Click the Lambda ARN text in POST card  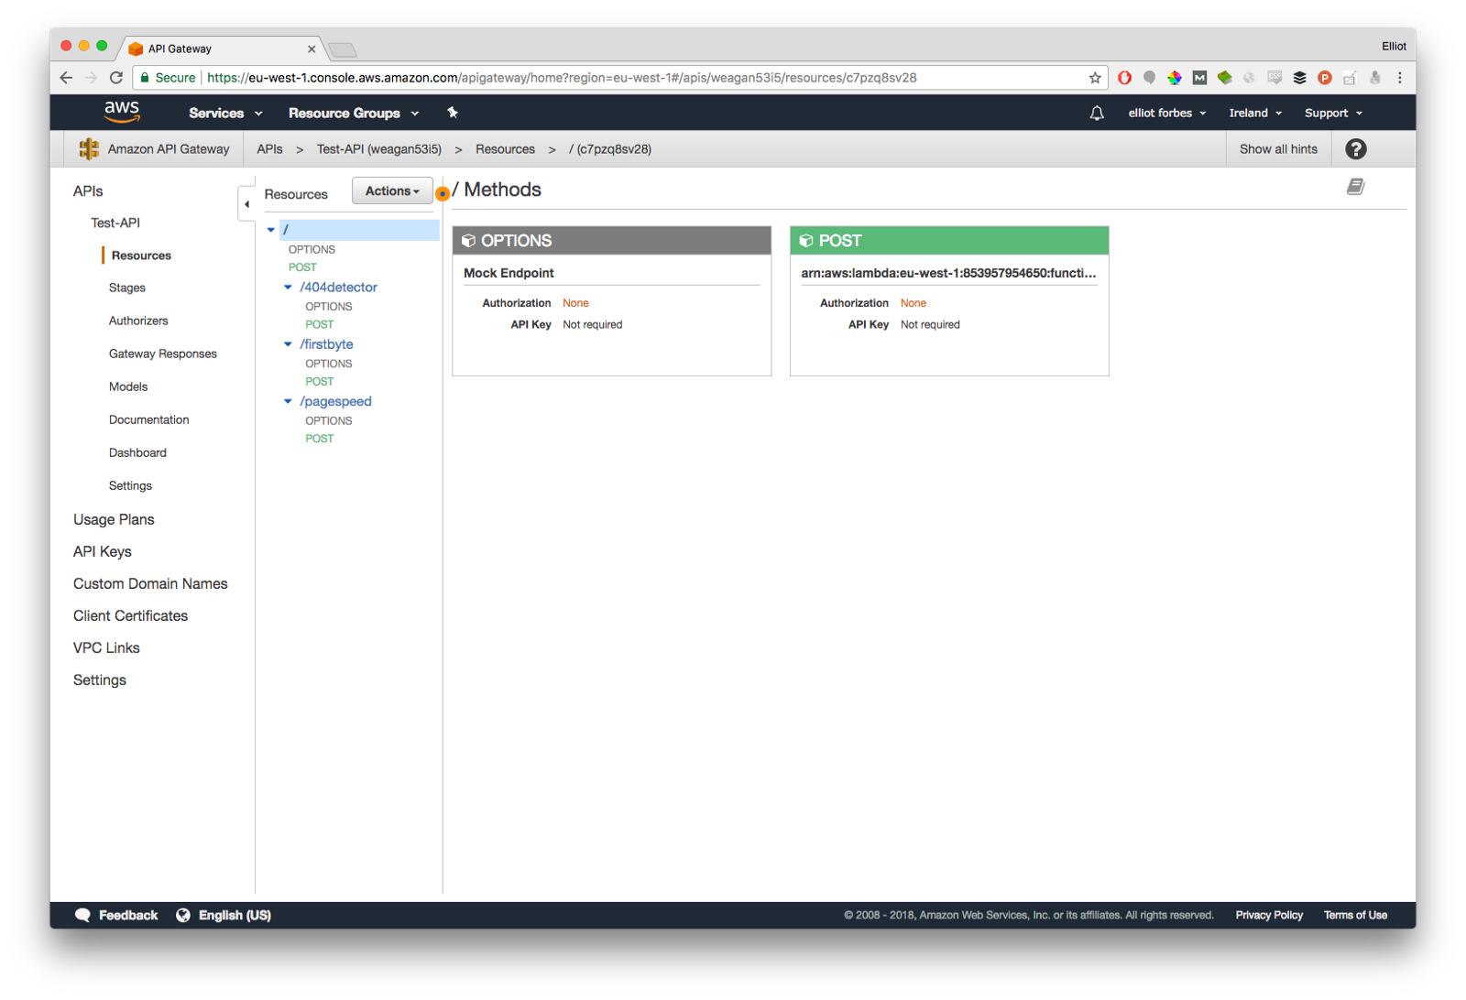[948, 273]
